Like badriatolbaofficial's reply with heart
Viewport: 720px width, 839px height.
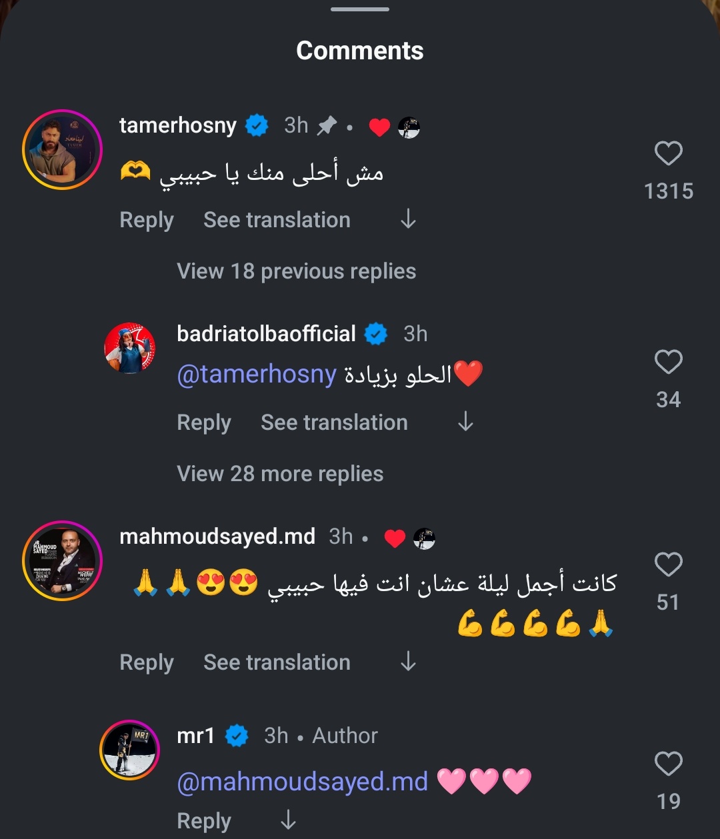click(x=668, y=362)
